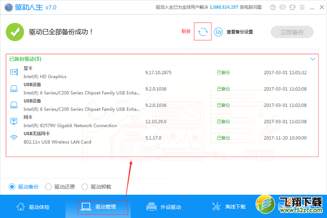This screenshot has height=218, width=327.
Task: Switch to 离线下载 tab
Action: 229,207
